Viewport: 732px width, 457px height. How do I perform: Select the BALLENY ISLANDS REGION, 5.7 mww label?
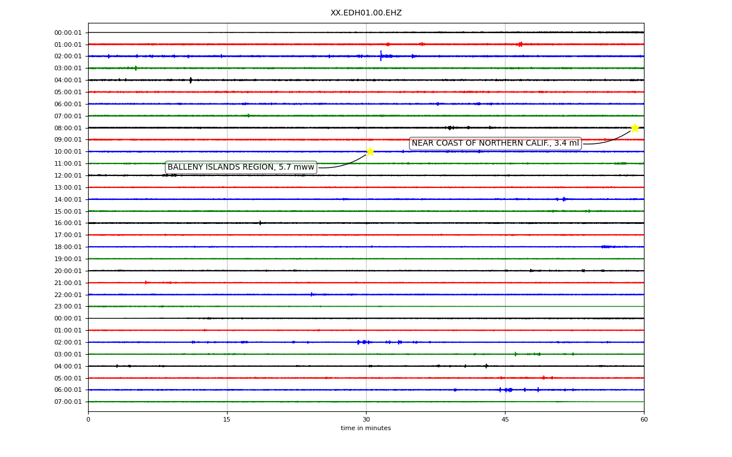241,167
